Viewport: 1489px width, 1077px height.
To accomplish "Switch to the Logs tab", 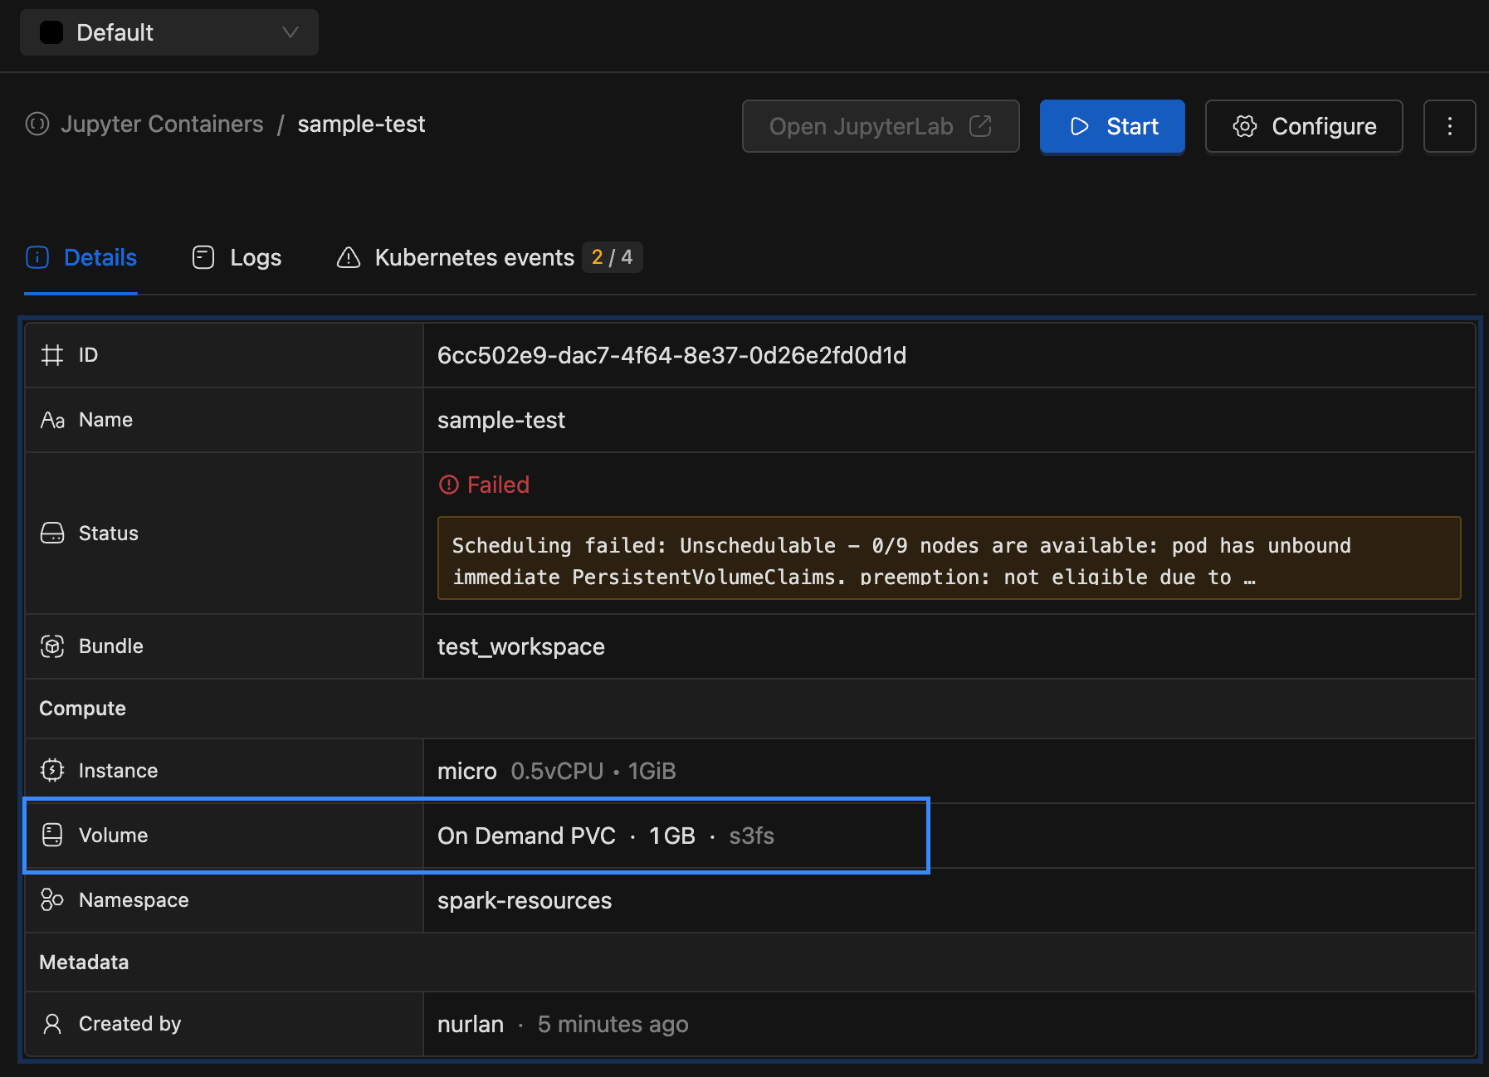I will [237, 258].
